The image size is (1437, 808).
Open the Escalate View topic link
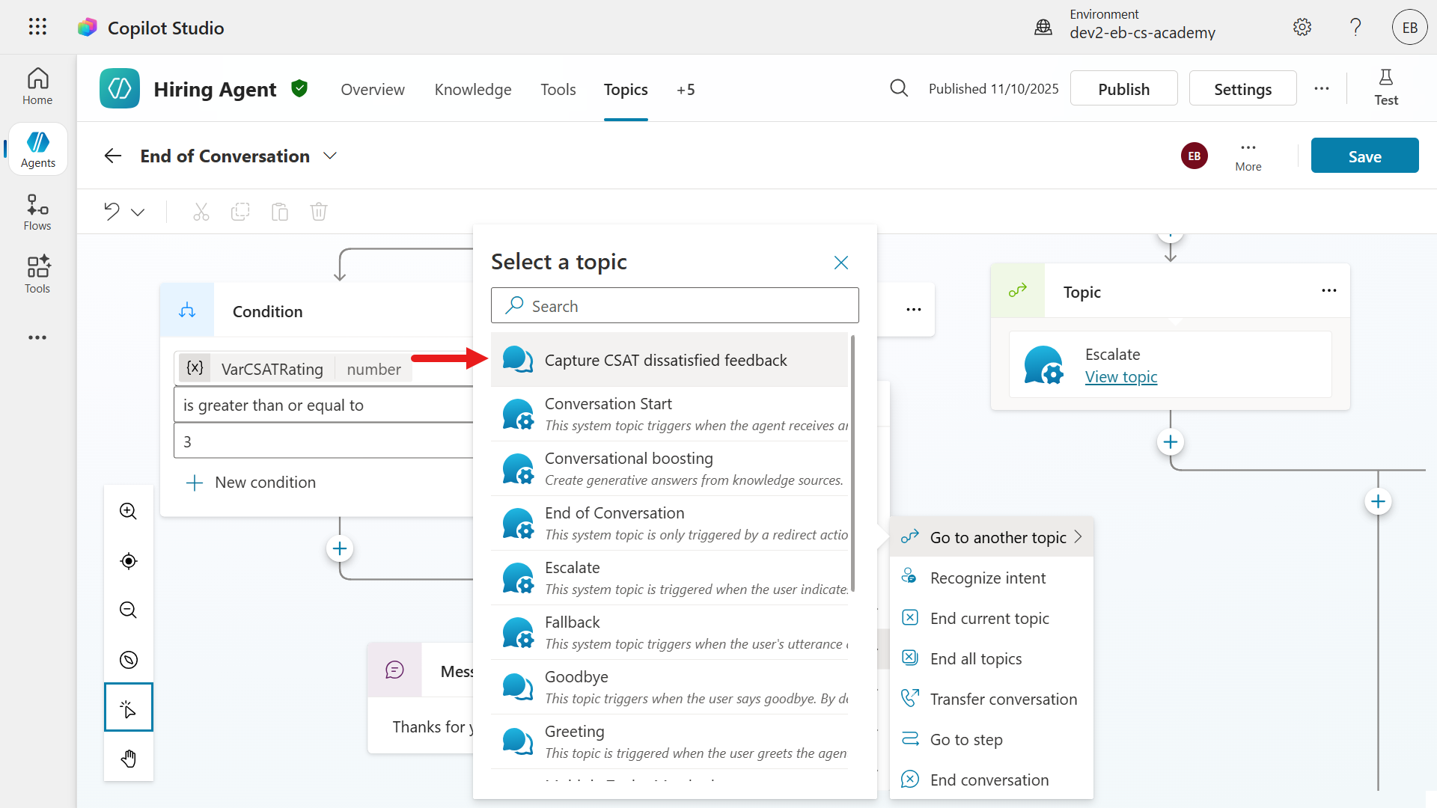[x=1121, y=377]
